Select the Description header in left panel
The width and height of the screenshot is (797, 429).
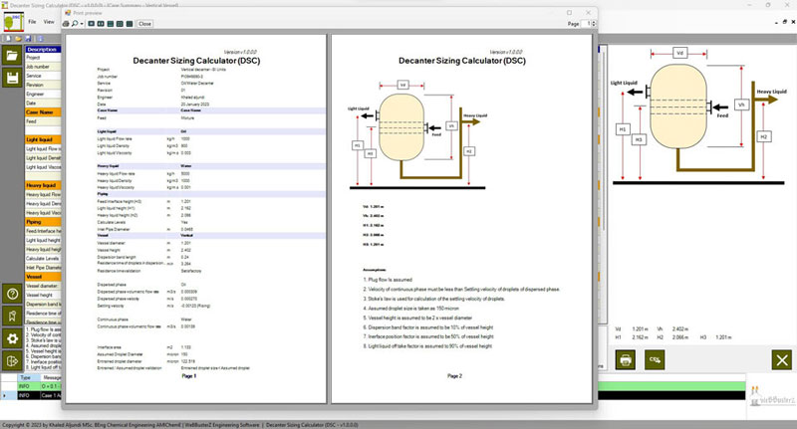(x=42, y=49)
